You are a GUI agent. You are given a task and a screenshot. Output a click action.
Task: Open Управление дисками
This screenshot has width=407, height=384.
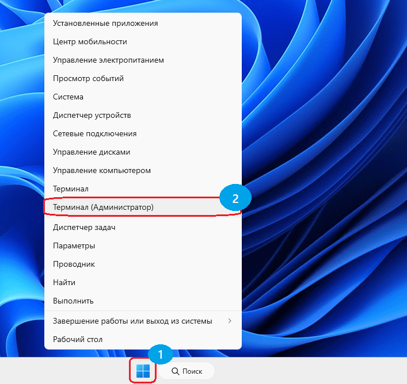tap(92, 152)
